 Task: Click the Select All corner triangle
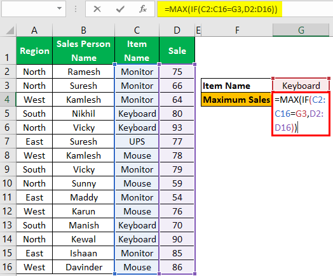[10, 30]
